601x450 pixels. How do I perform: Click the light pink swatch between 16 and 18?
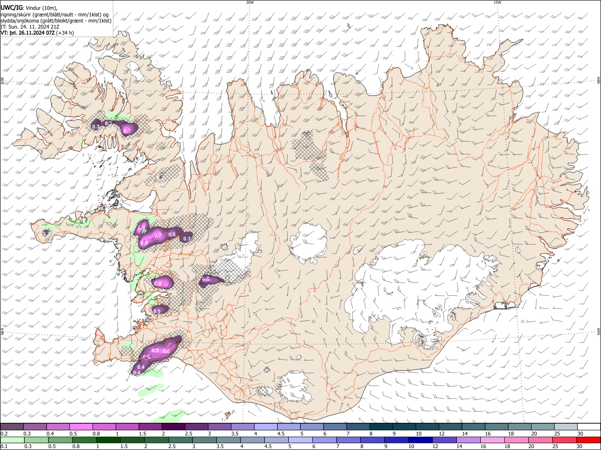(x=493, y=440)
